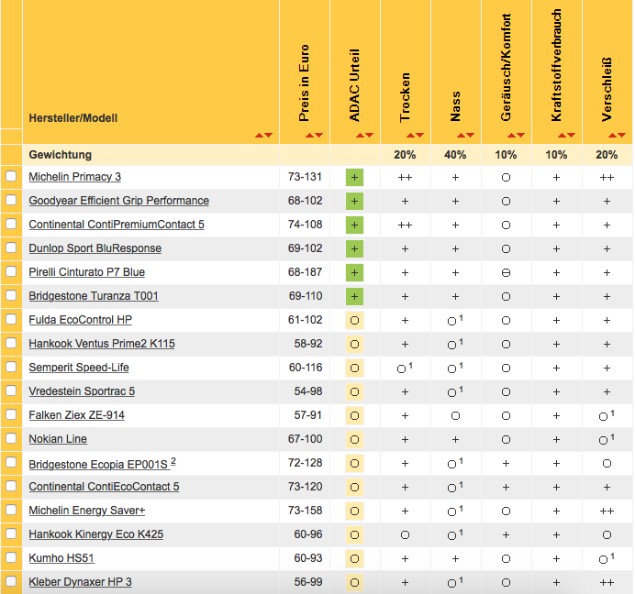This screenshot has width=635, height=594.
Task: Sort ascending by Nass rating
Action: point(461,135)
